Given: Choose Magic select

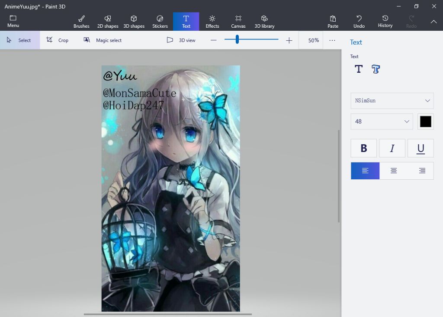Looking at the screenshot, I should pyautogui.click(x=103, y=40).
